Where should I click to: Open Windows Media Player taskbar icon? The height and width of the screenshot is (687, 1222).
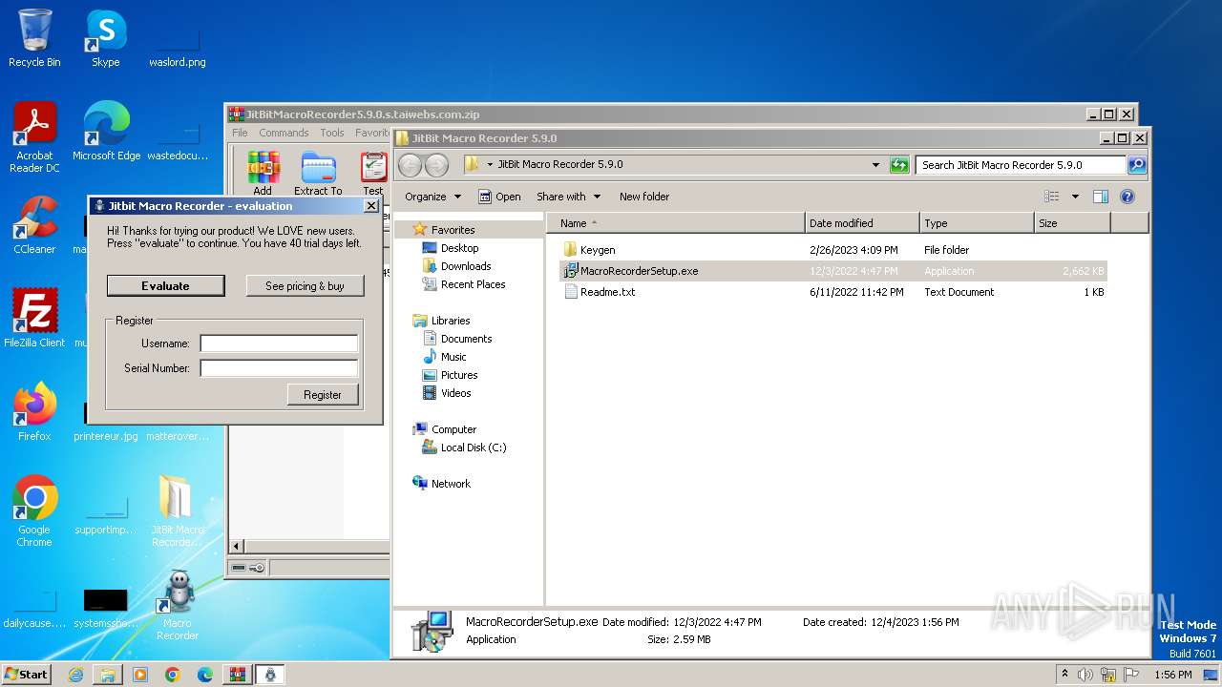click(140, 675)
